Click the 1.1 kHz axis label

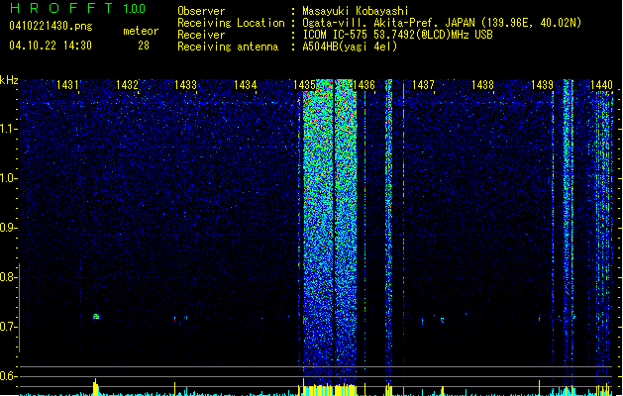(x=9, y=129)
